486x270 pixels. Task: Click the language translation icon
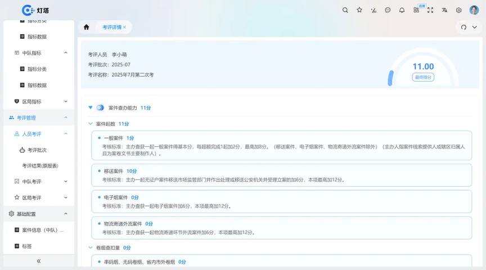(x=444, y=10)
